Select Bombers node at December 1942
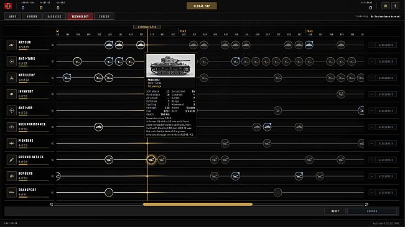This screenshot has height=227, width=405. 299,176
